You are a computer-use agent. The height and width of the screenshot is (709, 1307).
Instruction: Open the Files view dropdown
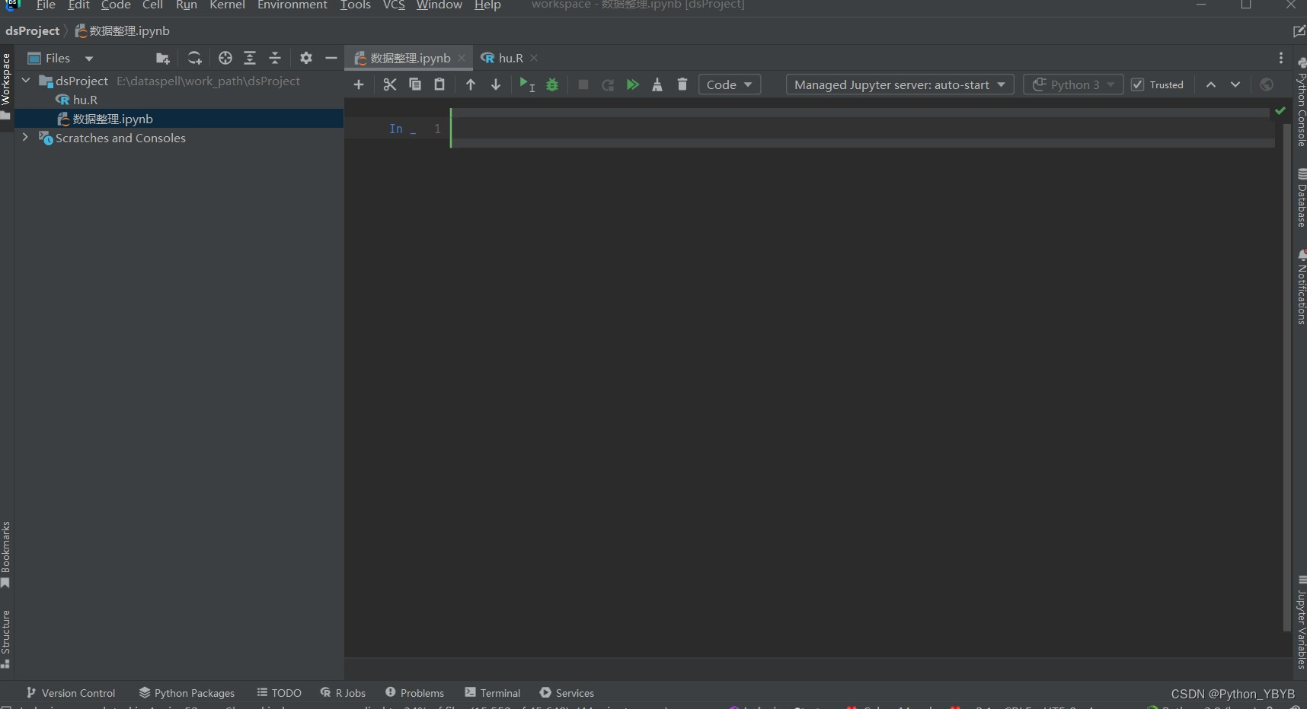(60, 58)
